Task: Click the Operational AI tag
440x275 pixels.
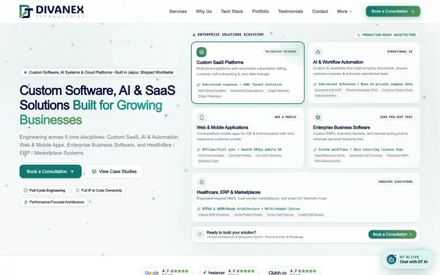Action: point(399,52)
